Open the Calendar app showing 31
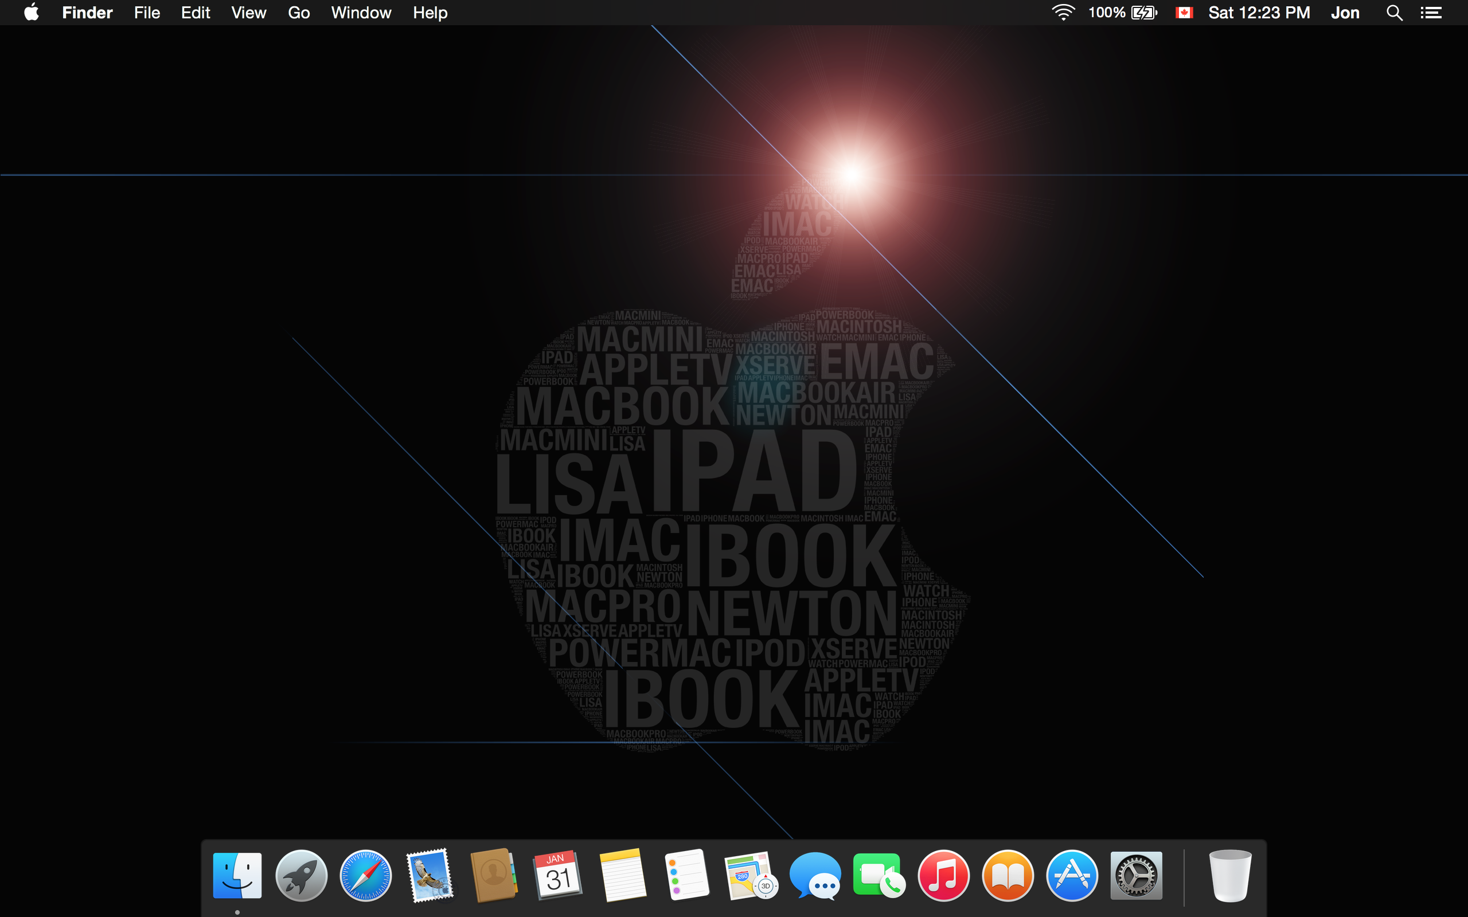The width and height of the screenshot is (1468, 917). point(557,876)
